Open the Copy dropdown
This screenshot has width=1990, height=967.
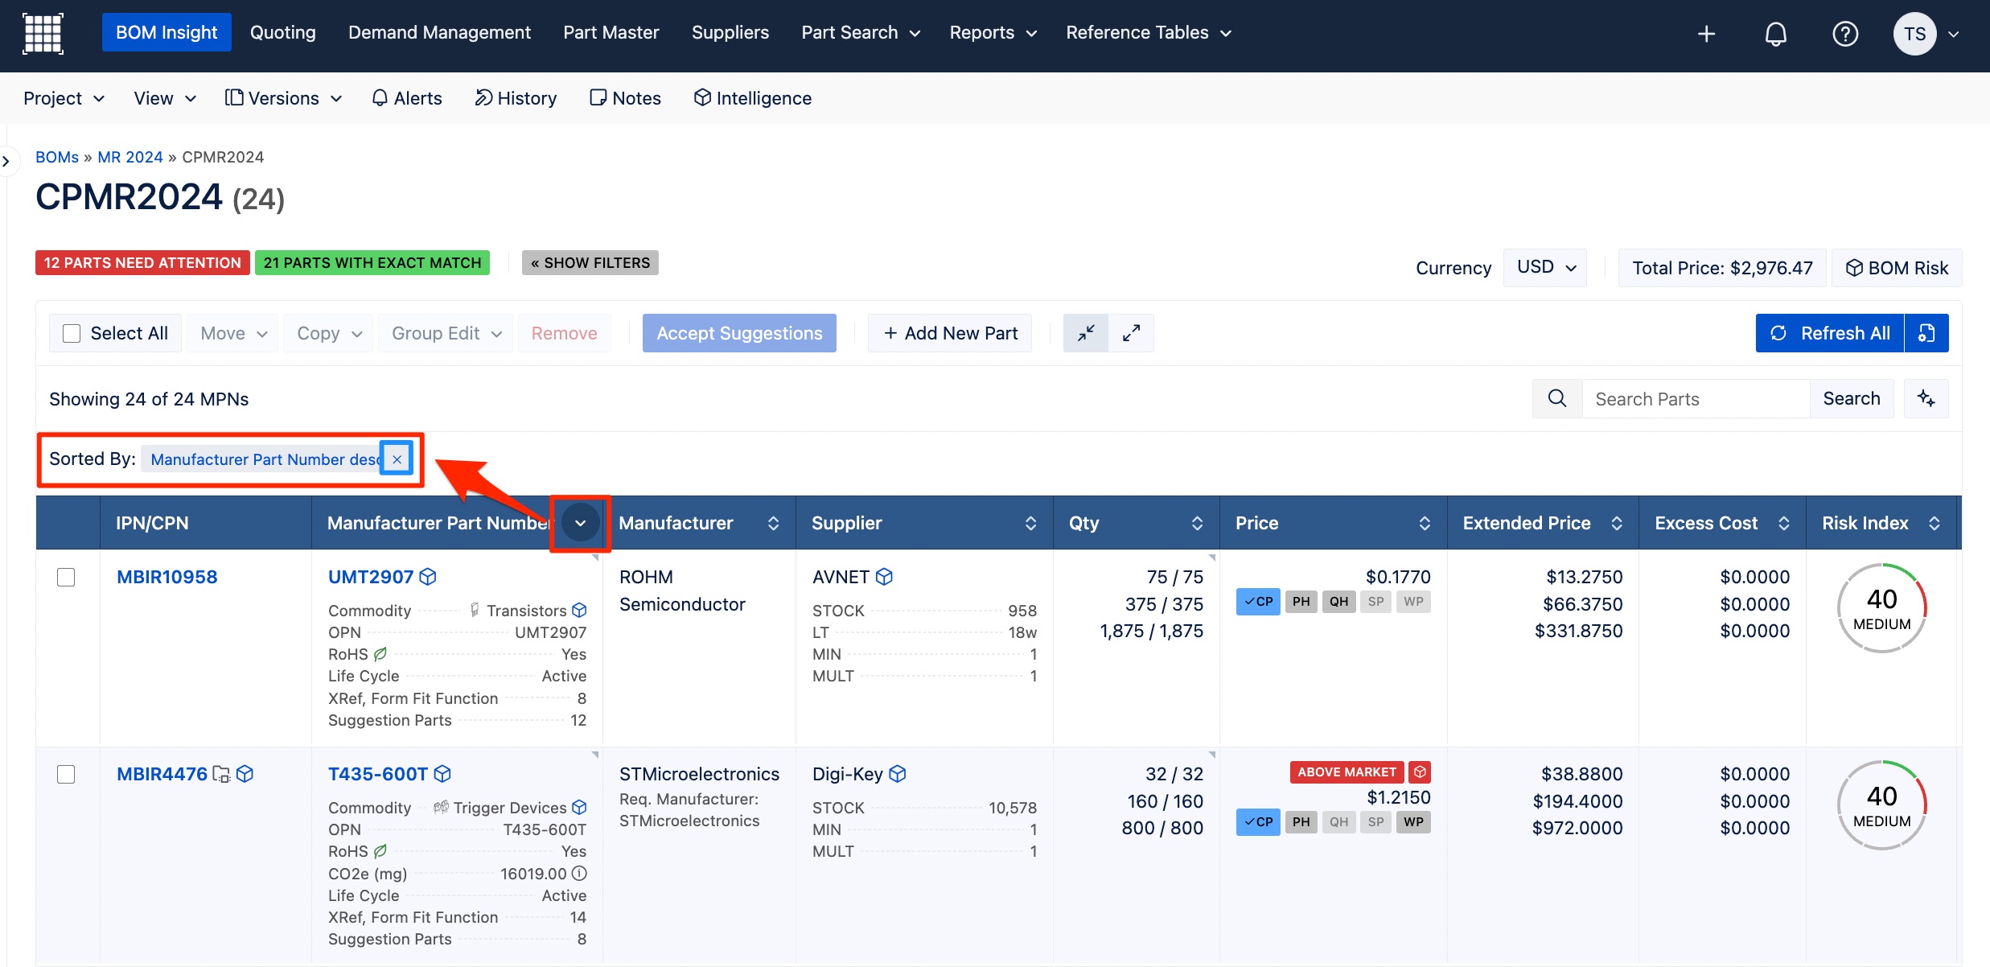[328, 333]
